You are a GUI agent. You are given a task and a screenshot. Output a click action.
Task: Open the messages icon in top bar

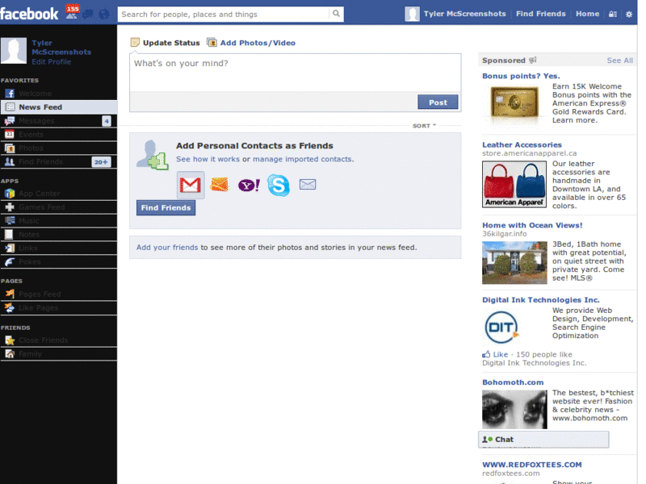[87, 15]
